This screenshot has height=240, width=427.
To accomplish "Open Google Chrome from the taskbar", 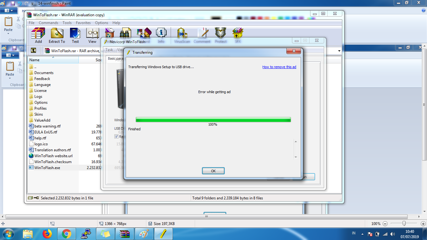I will [66, 234].
